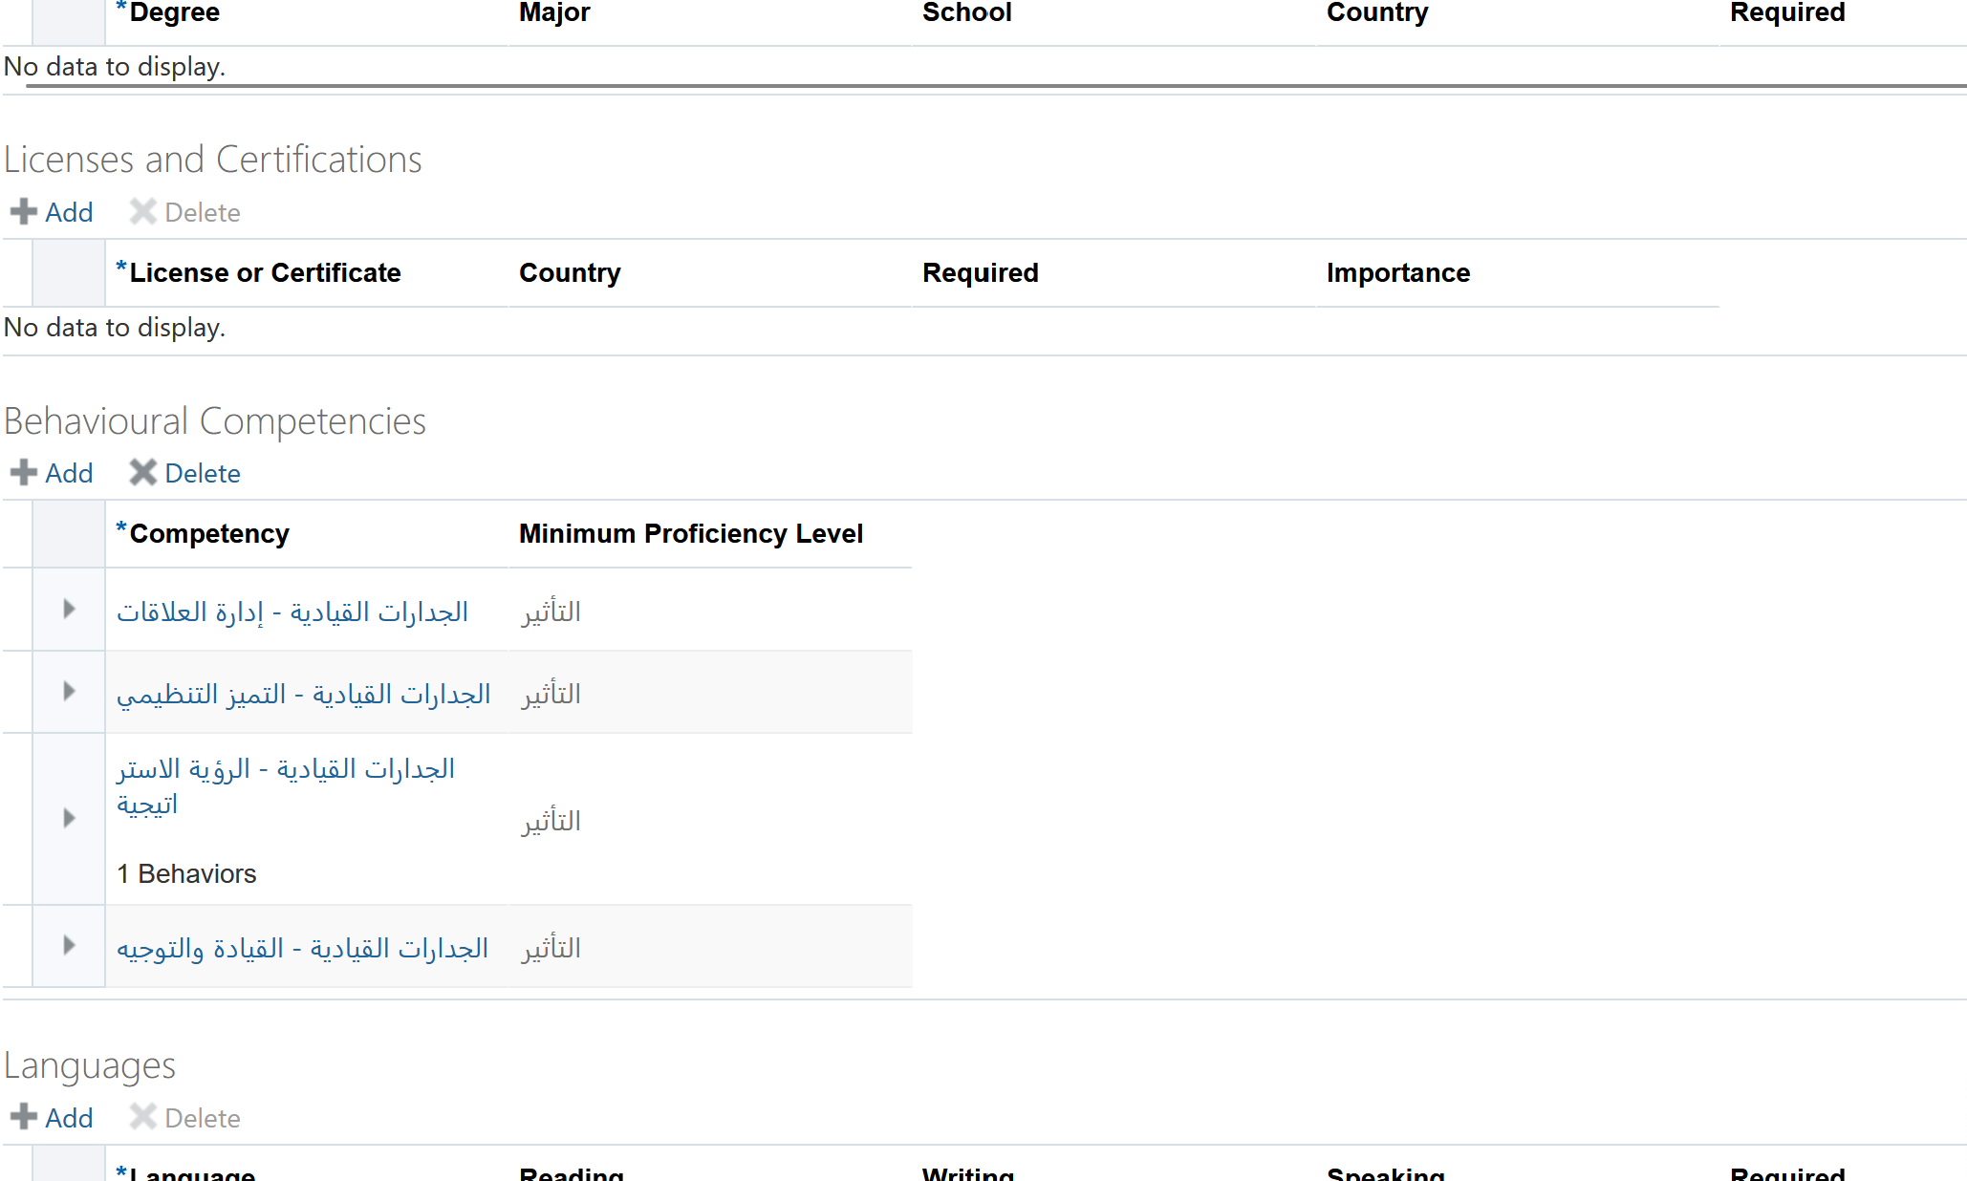
Task: Click the 1 Behaviors label under the strategic vision competency
Action: pos(186,872)
